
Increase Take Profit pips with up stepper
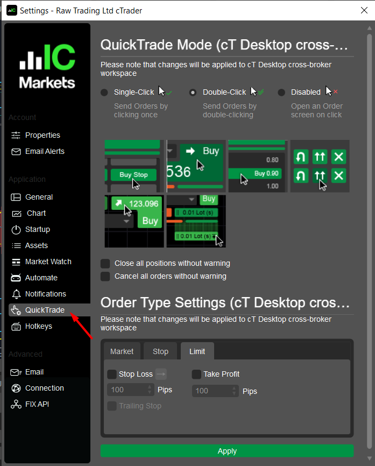[234, 388]
